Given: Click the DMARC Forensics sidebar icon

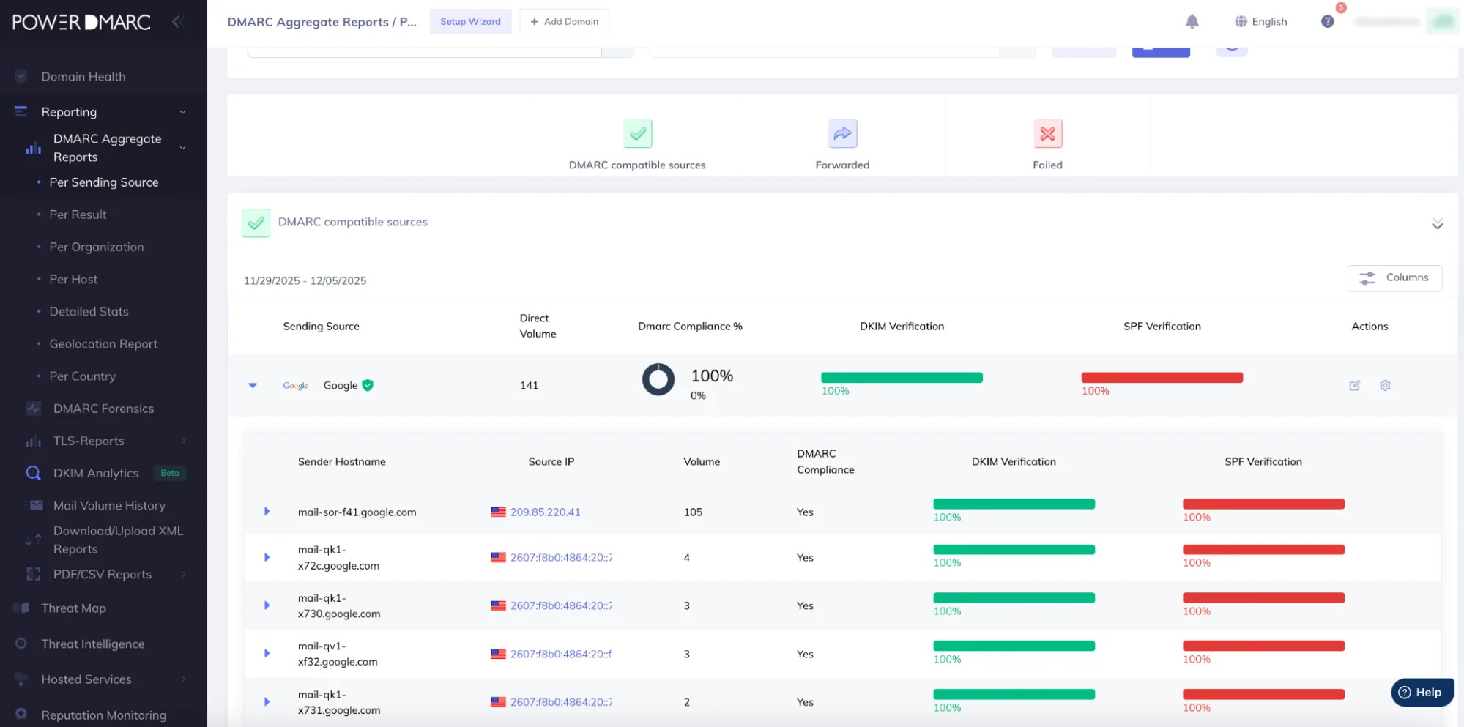Looking at the screenshot, I should click(x=33, y=409).
